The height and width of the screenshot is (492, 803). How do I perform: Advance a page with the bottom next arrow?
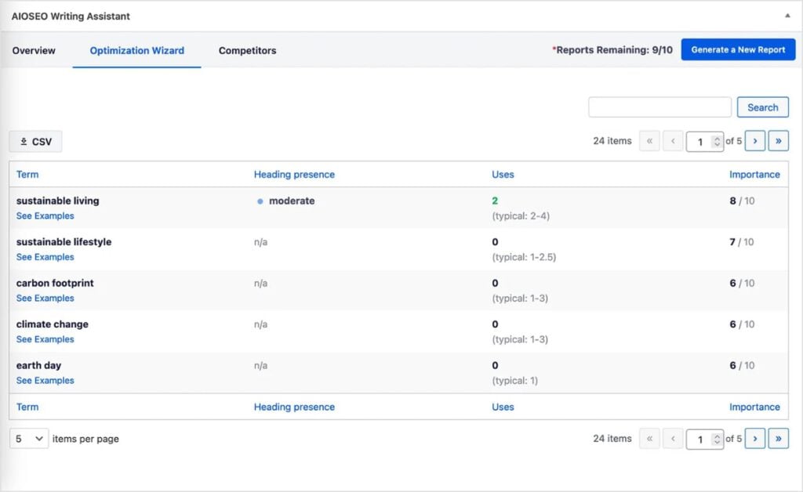pos(754,439)
